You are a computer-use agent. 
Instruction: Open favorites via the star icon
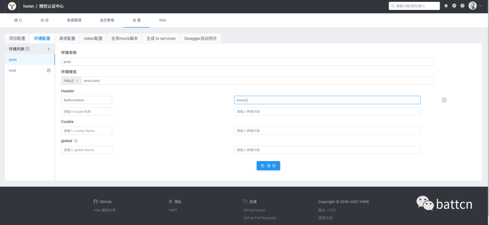[446, 6]
